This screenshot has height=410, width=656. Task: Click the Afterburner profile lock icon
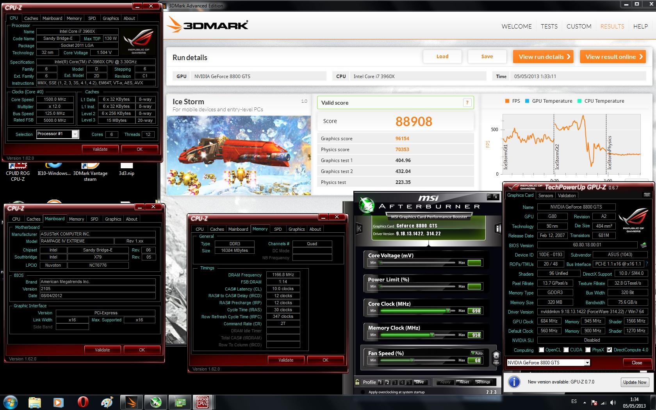pyautogui.click(x=357, y=382)
